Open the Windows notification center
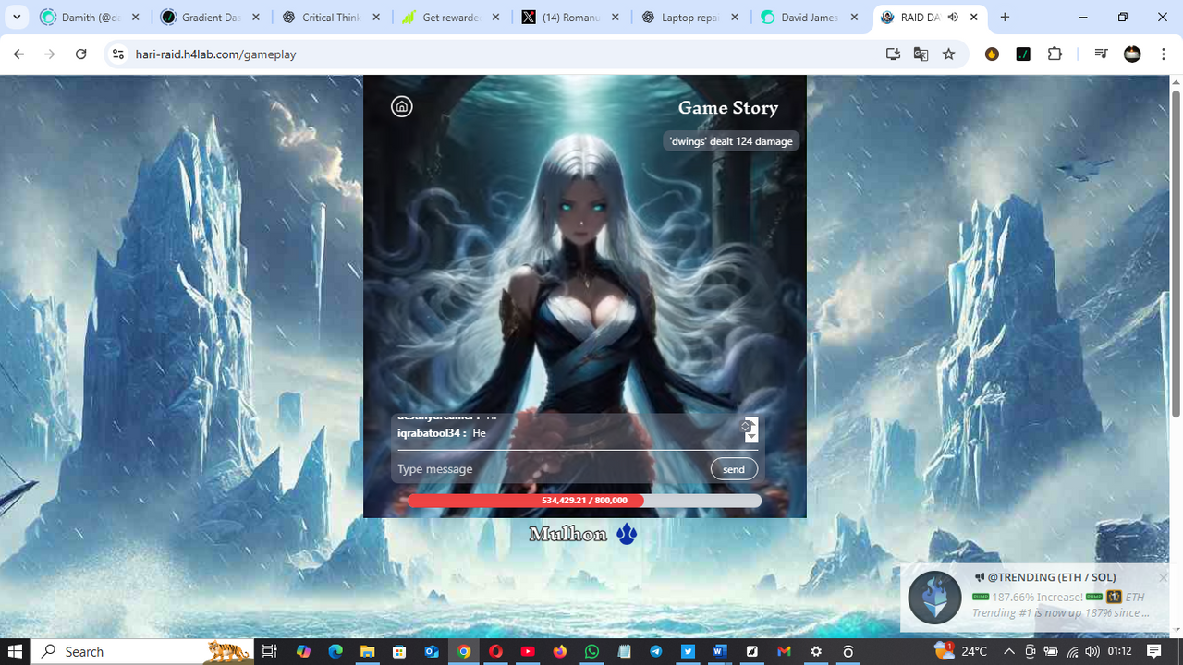Screen dimensions: 1183x665 pos(1153,651)
